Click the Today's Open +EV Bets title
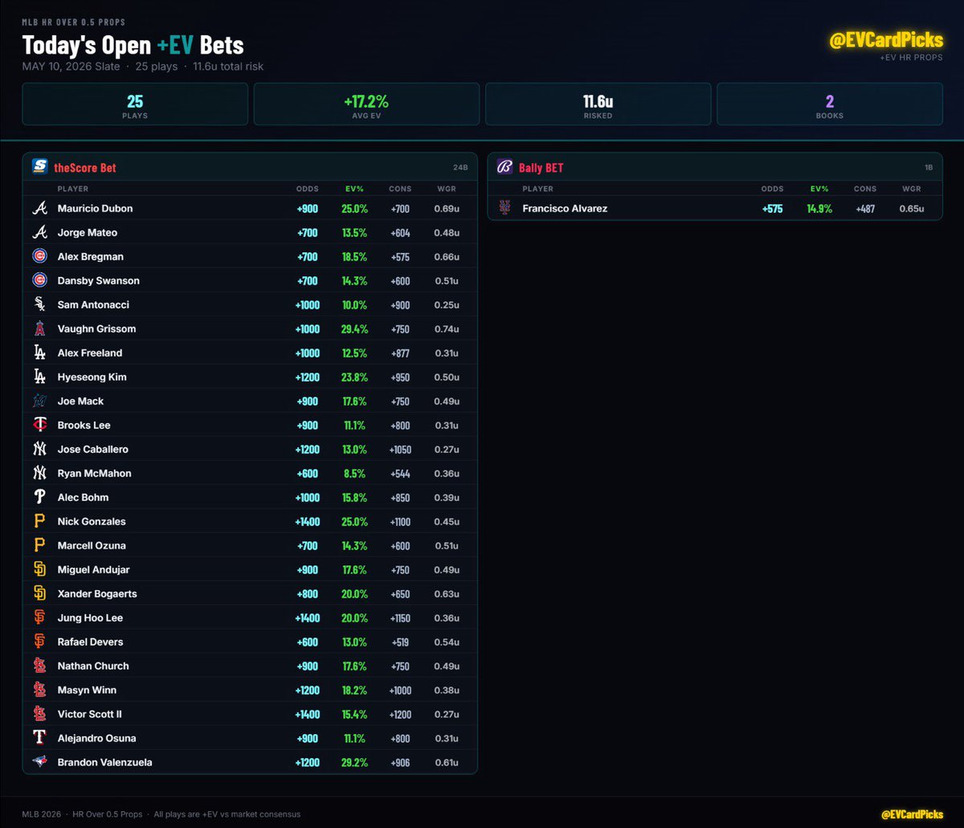 click(x=133, y=45)
